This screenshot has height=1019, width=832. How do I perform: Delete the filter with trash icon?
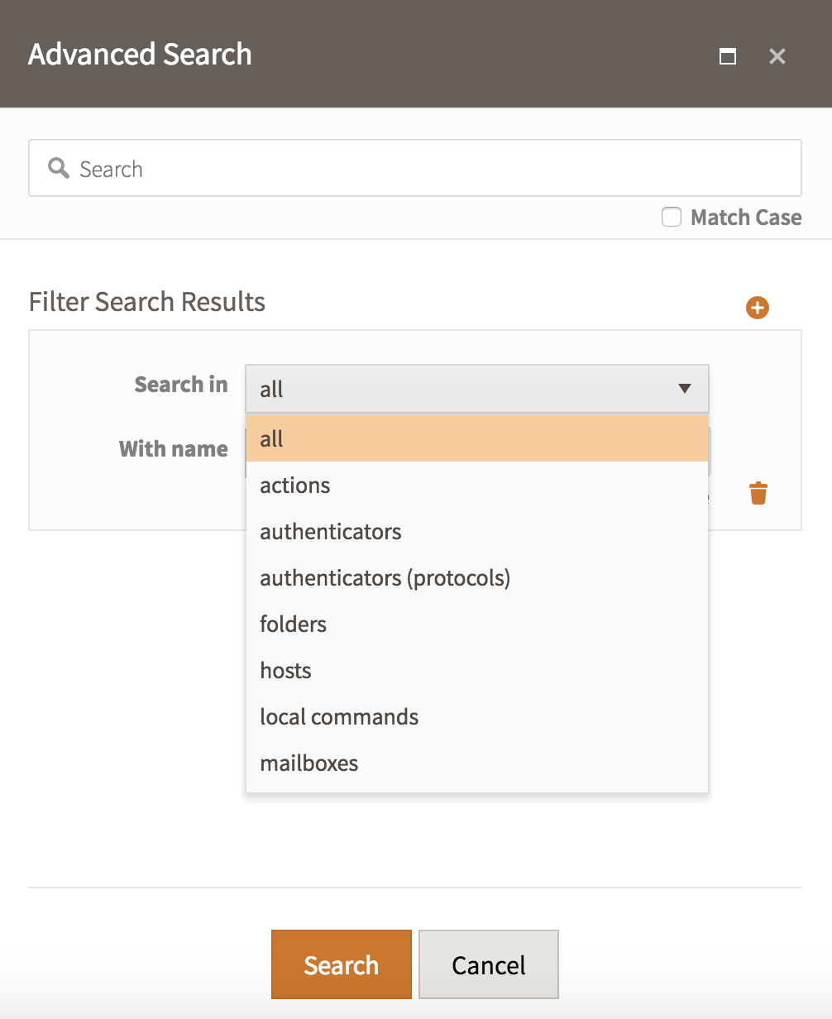pos(758,493)
